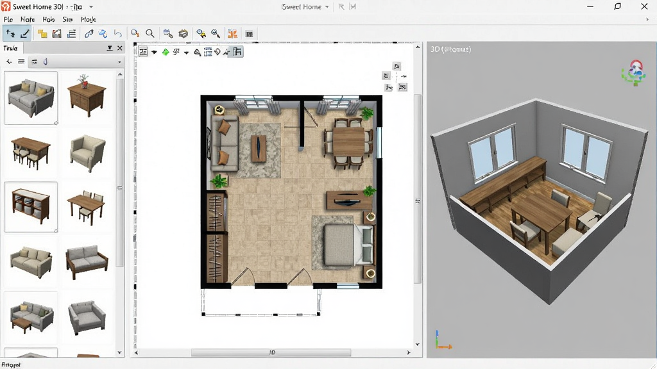
Task: Expand the chevron at right of menu bar
Action: [647, 19]
